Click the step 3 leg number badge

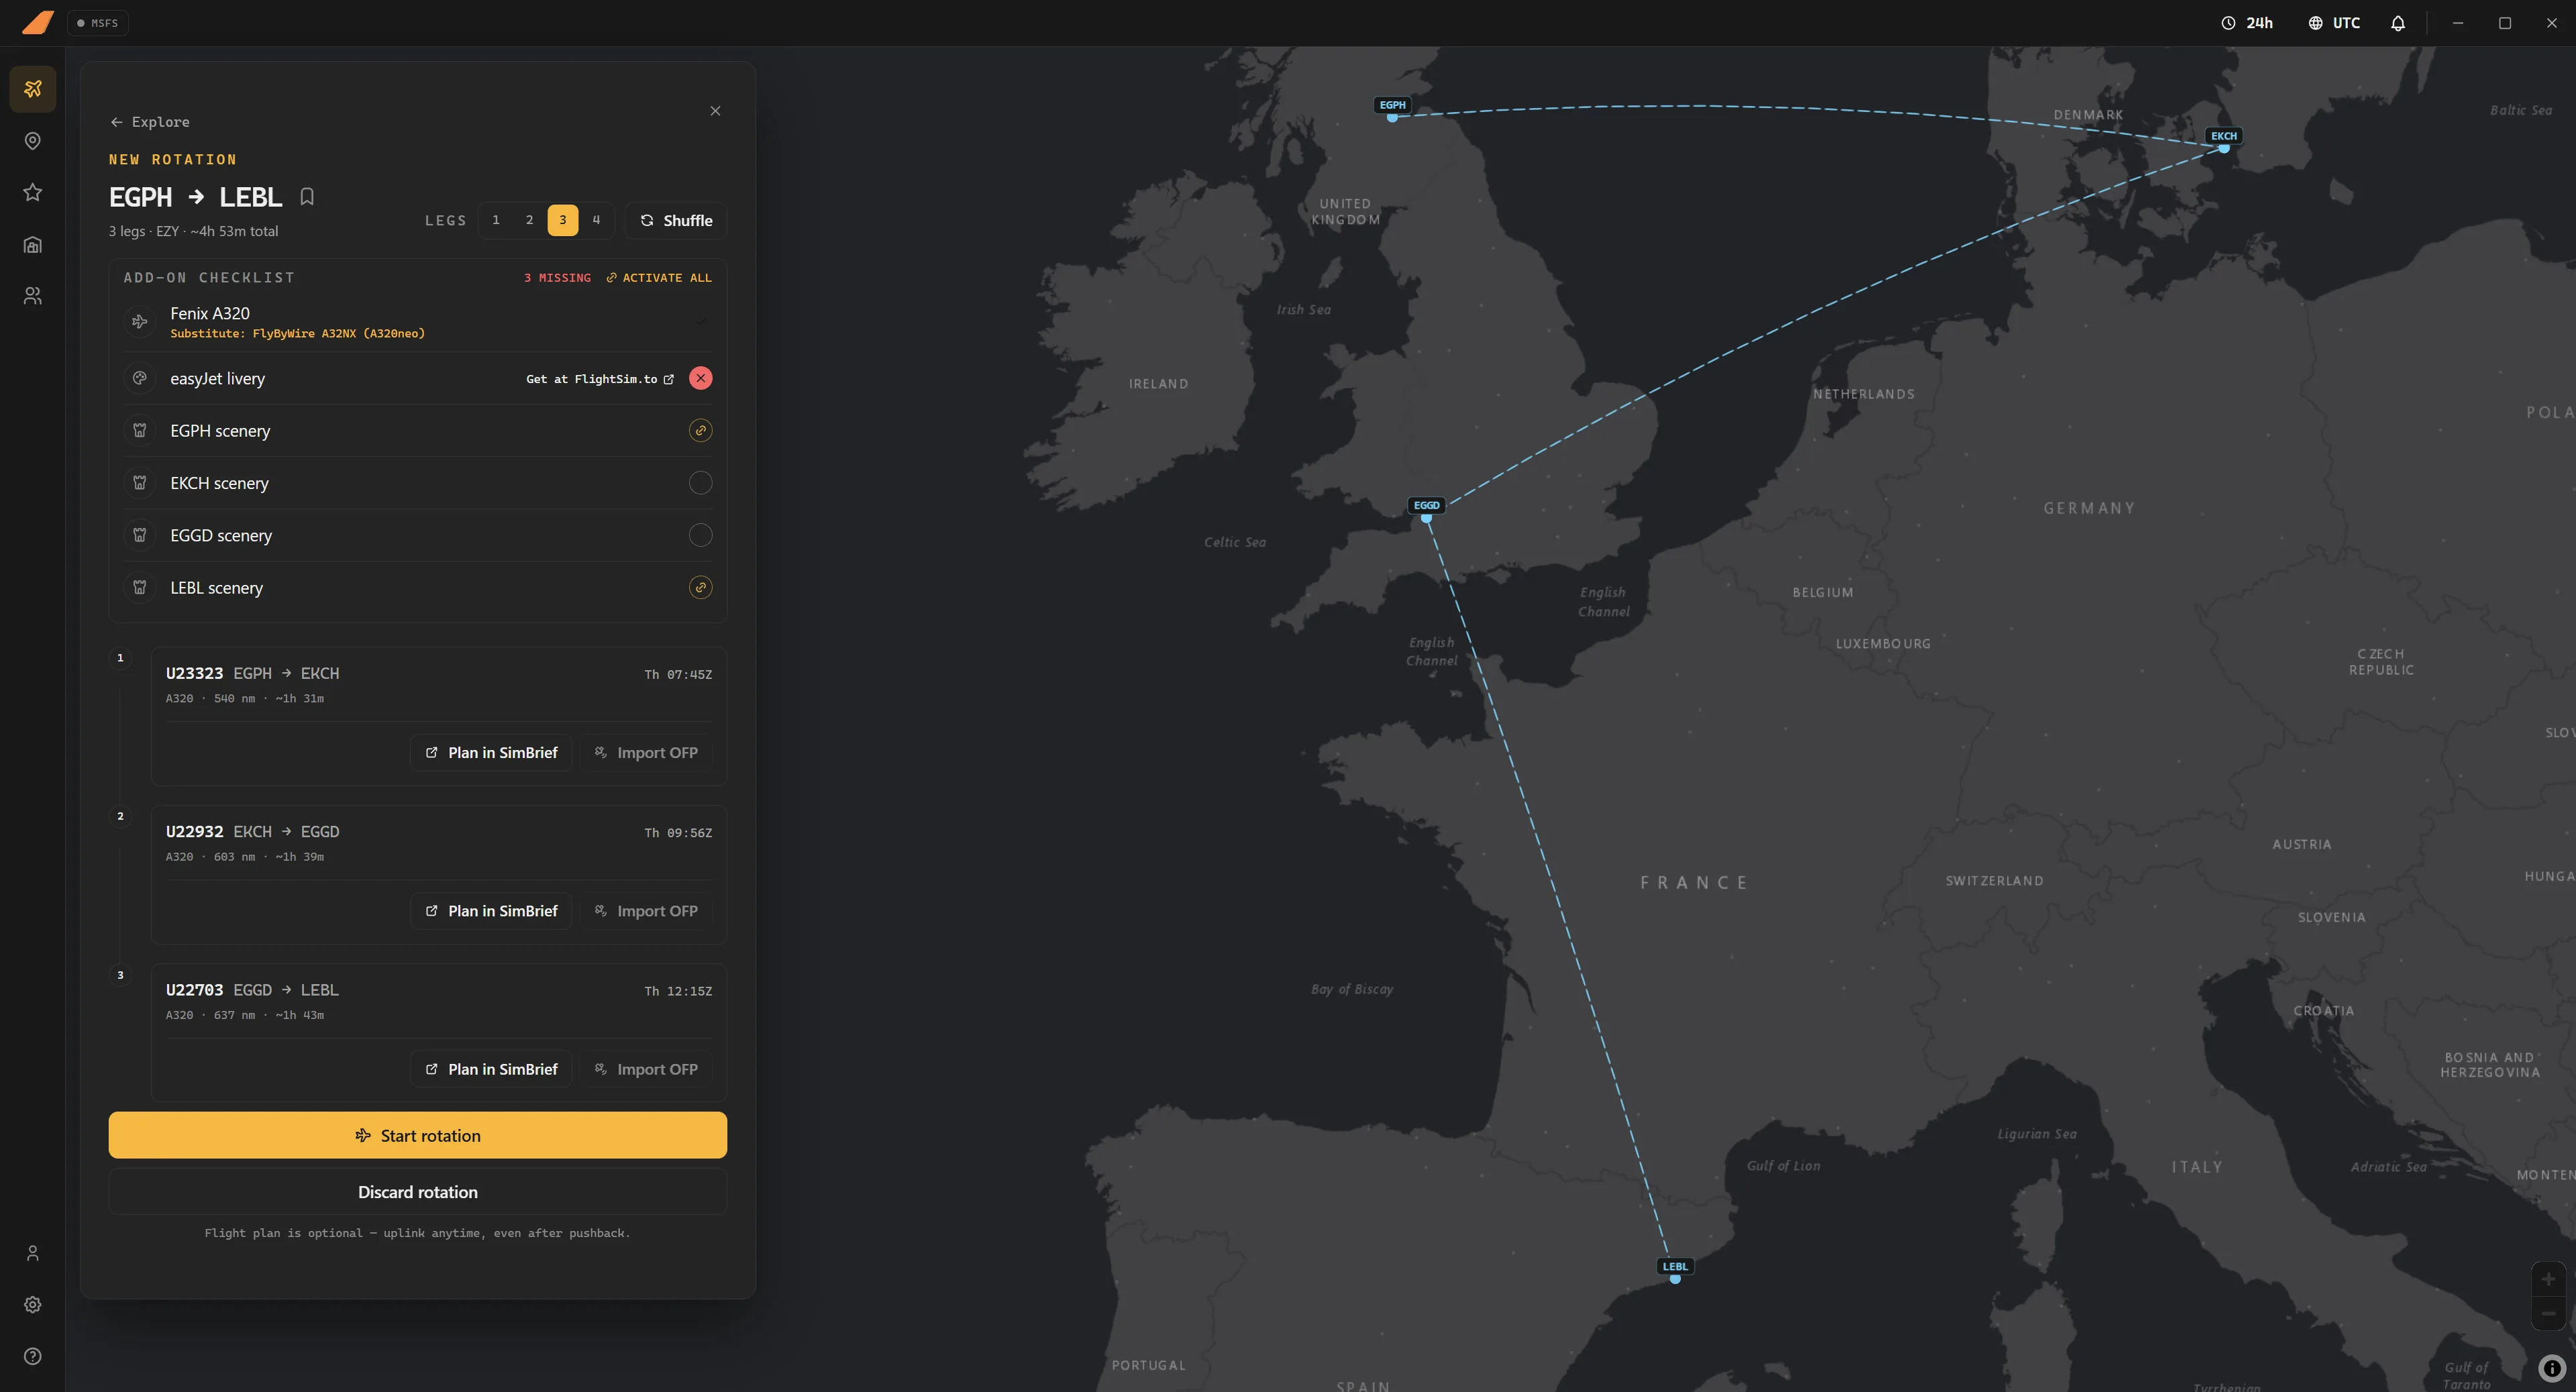[x=120, y=975]
